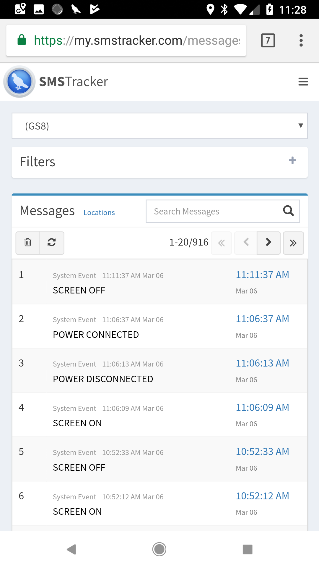This screenshot has width=319, height=568.
Task: Open Chrome's three-dot overflow menu
Action: point(301,40)
